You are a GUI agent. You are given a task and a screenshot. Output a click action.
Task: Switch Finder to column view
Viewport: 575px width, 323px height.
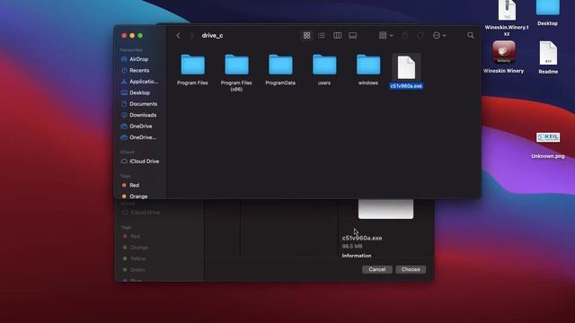338,36
